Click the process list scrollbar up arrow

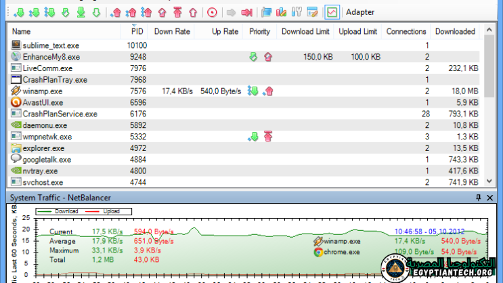pos(489,30)
